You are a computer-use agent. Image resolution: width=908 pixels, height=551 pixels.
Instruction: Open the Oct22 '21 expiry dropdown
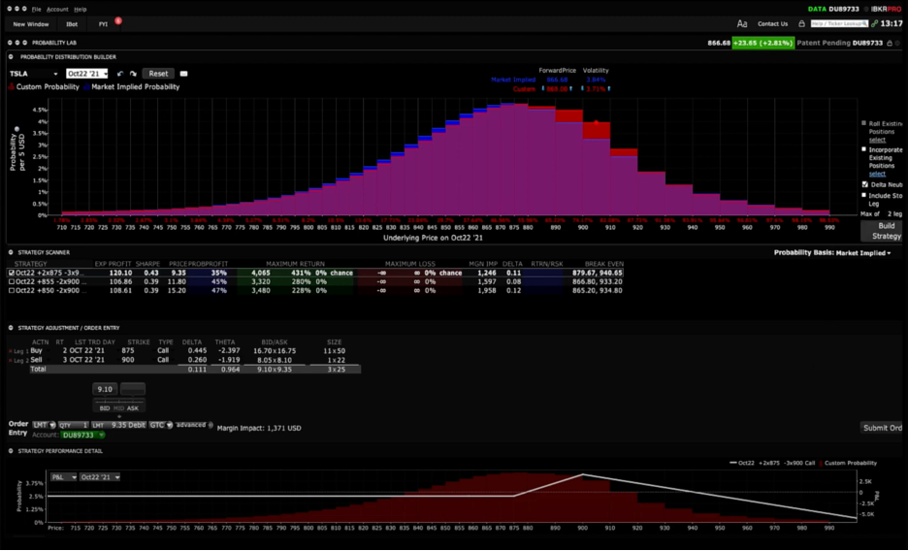click(86, 74)
